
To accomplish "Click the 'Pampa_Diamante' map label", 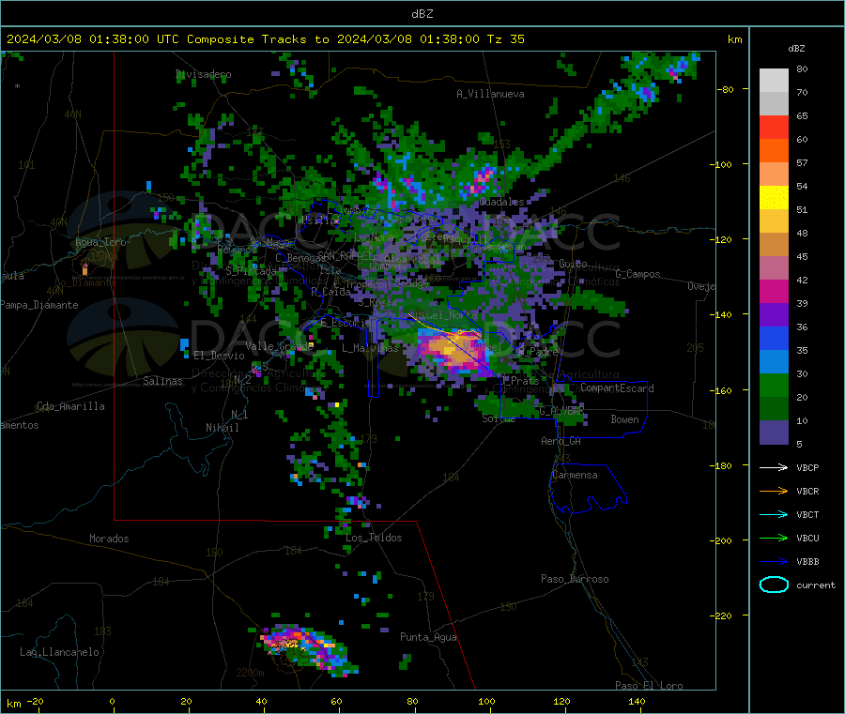I will pyautogui.click(x=39, y=305).
